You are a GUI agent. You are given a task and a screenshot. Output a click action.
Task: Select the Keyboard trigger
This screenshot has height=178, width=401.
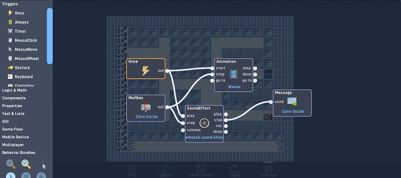[x=20, y=77]
